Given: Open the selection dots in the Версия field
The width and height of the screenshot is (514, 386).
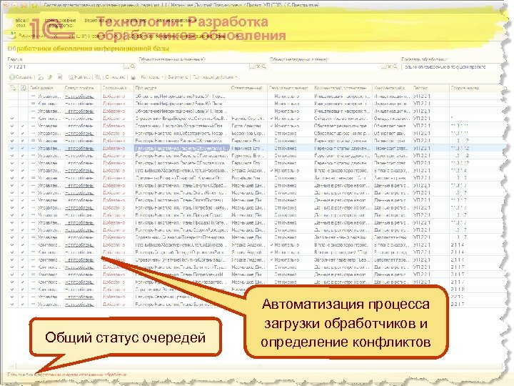Looking at the screenshot, I should 126,66.
